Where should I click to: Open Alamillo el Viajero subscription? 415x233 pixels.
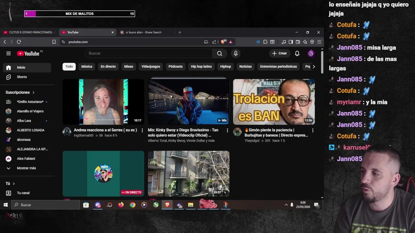point(27,111)
